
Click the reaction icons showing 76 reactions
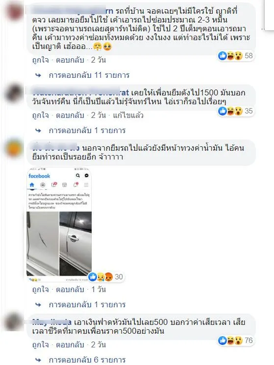[x=230, y=341]
